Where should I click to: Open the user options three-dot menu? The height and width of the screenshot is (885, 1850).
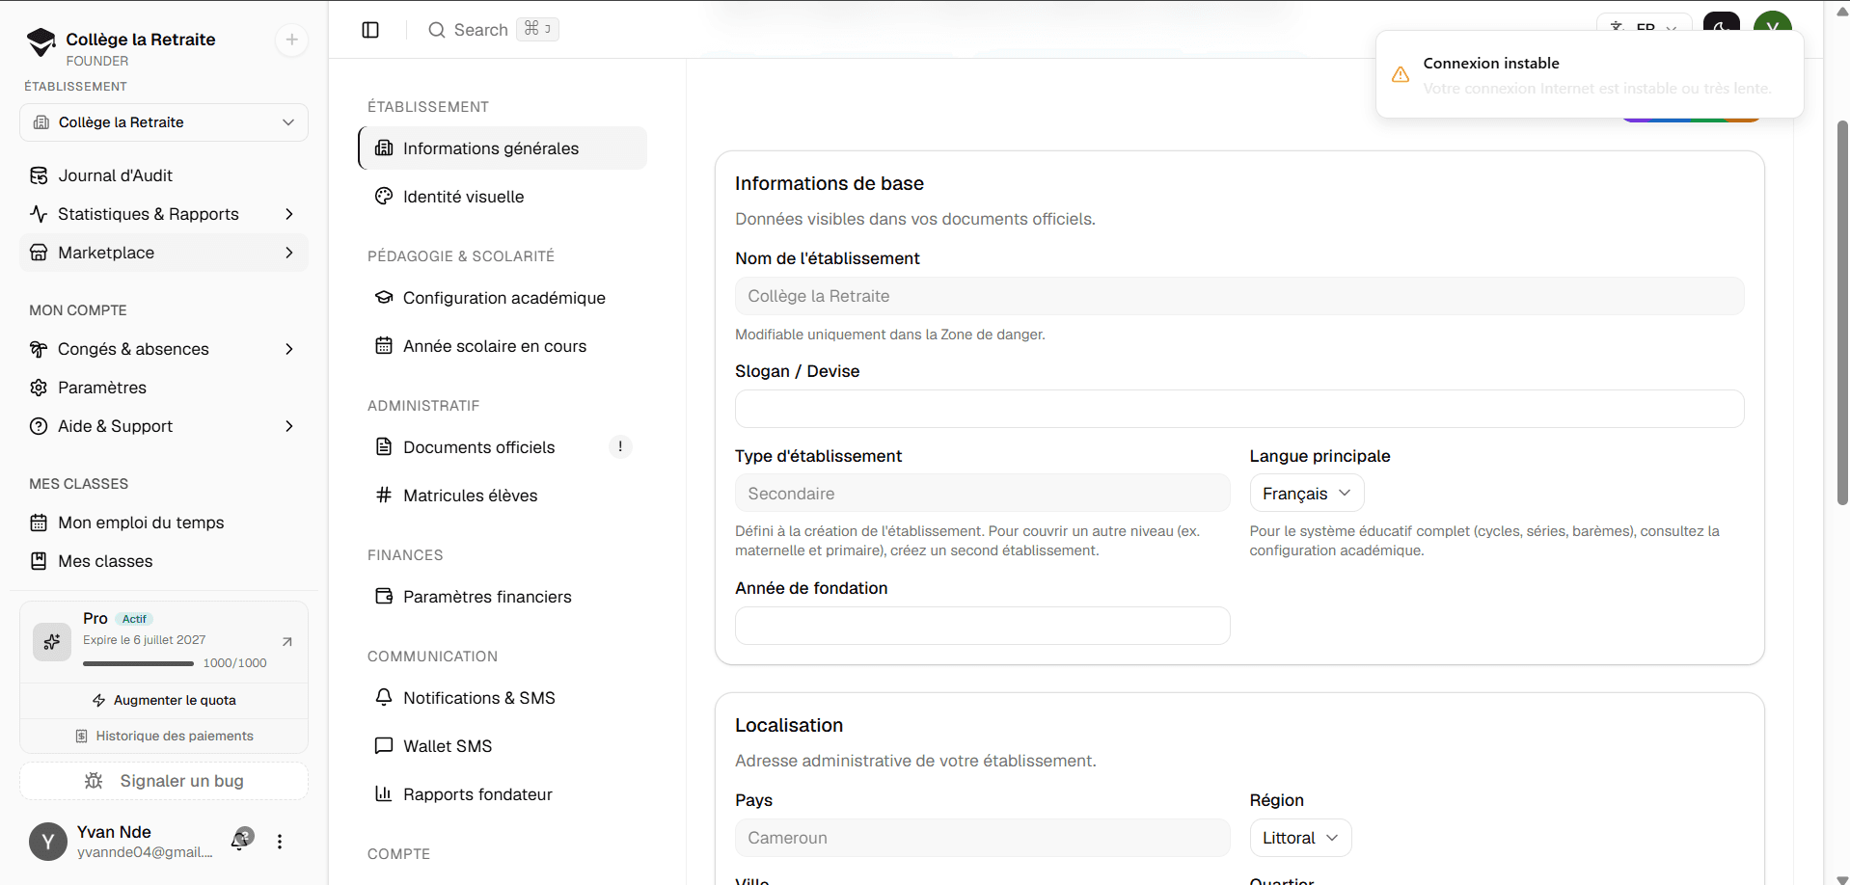point(280,842)
